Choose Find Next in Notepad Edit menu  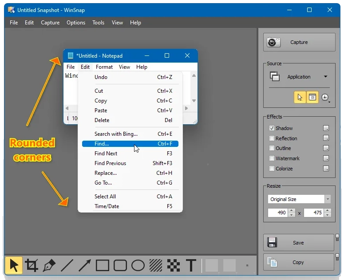[130, 154]
